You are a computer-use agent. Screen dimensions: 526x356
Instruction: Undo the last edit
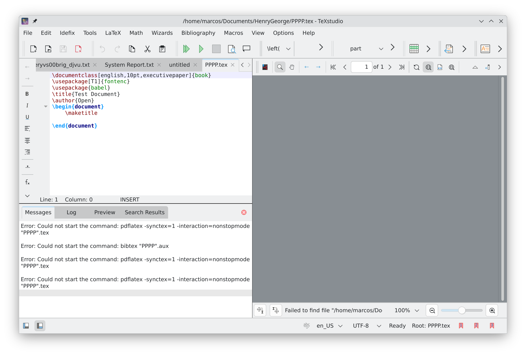[102, 49]
